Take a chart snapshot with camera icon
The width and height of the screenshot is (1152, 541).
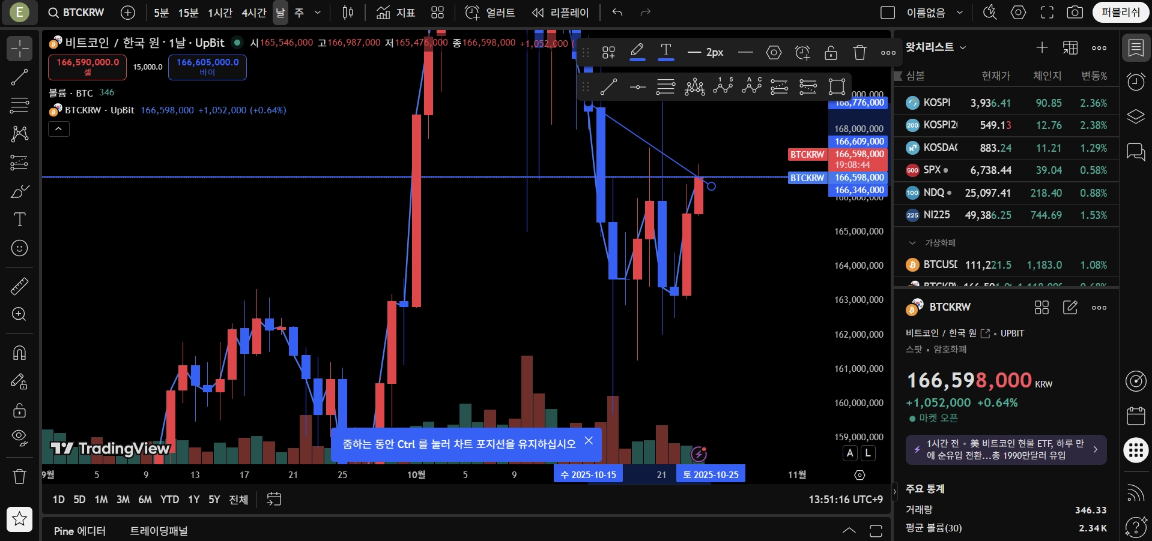click(x=1075, y=13)
